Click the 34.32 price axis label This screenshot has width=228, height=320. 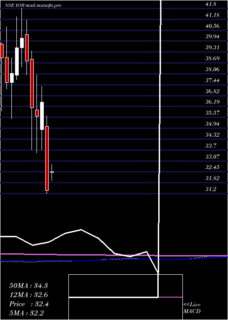tap(212, 135)
